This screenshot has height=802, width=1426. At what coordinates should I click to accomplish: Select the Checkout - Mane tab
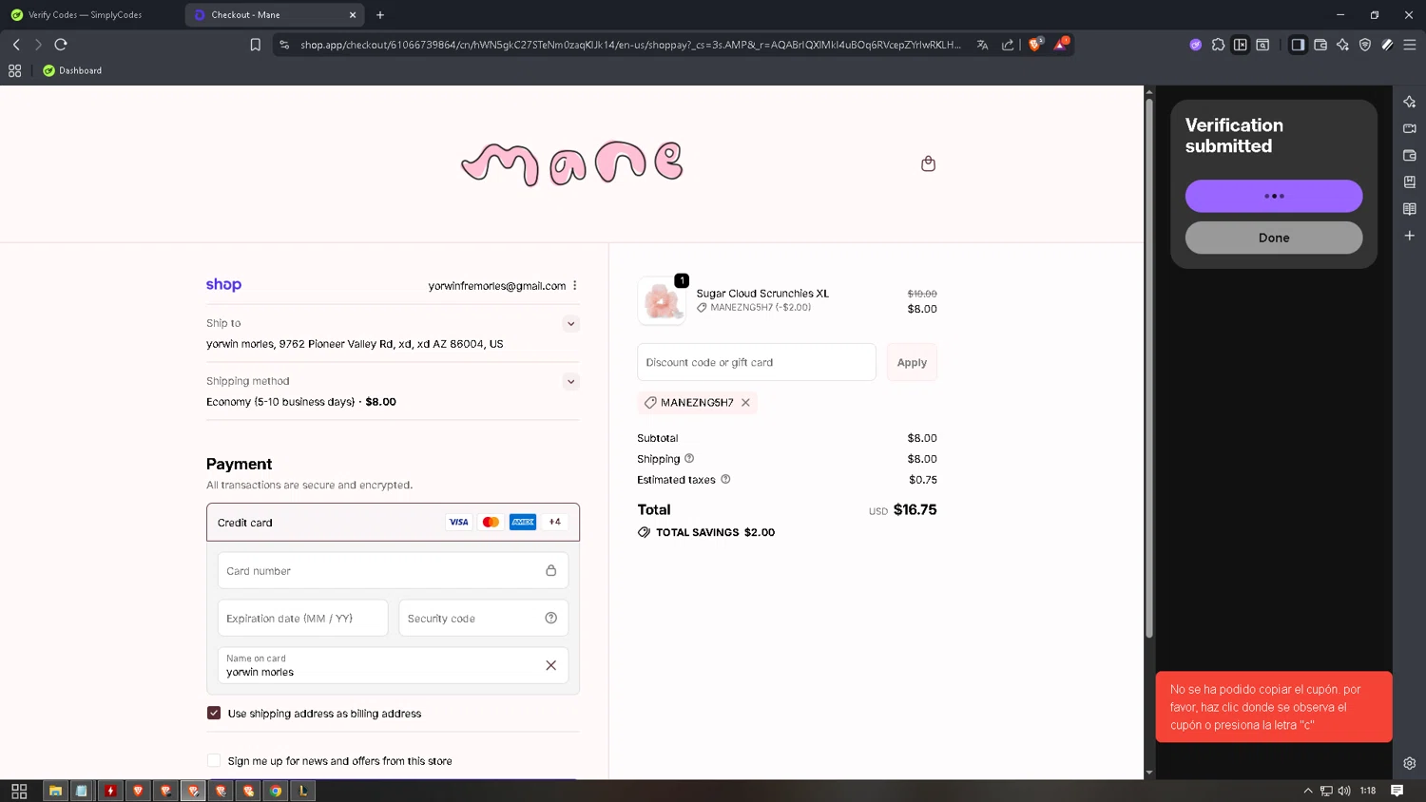pos(274,15)
